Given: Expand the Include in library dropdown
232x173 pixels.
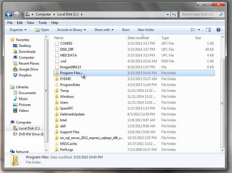Looking at the screenshot, I should click(71, 30).
